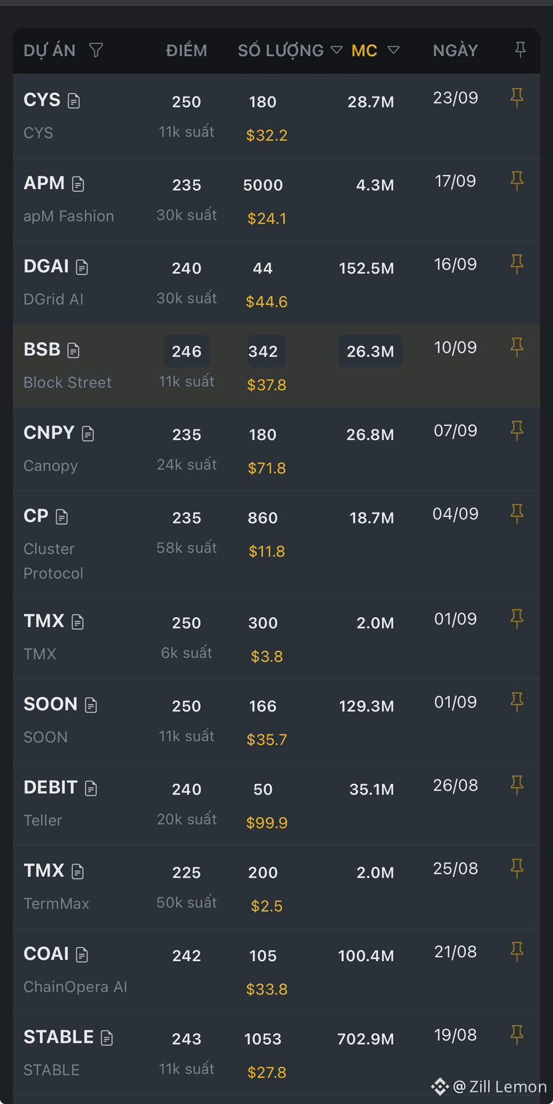Pin the BSB Block Street row

click(x=517, y=347)
